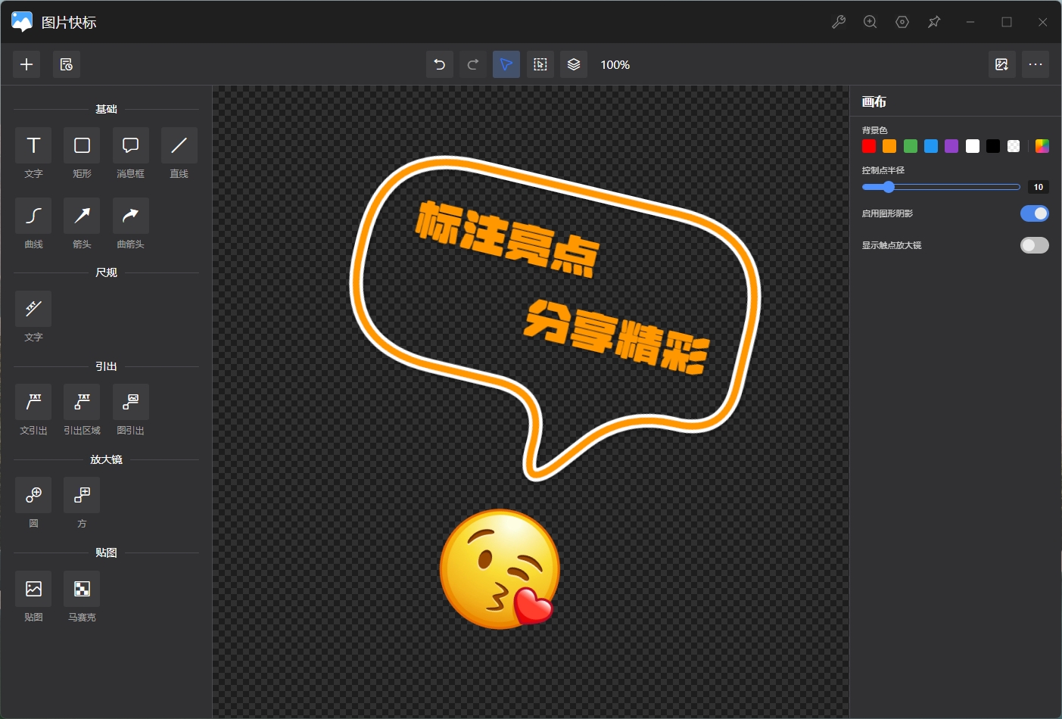The image size is (1062, 719).
Task: Select the 直线 straight line tool
Action: pos(179,145)
